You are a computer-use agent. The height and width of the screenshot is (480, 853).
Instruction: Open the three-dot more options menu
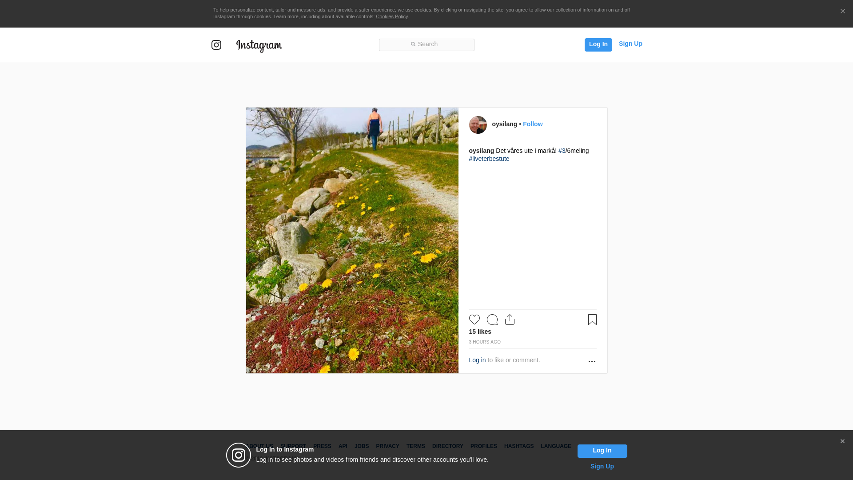pos(592,361)
